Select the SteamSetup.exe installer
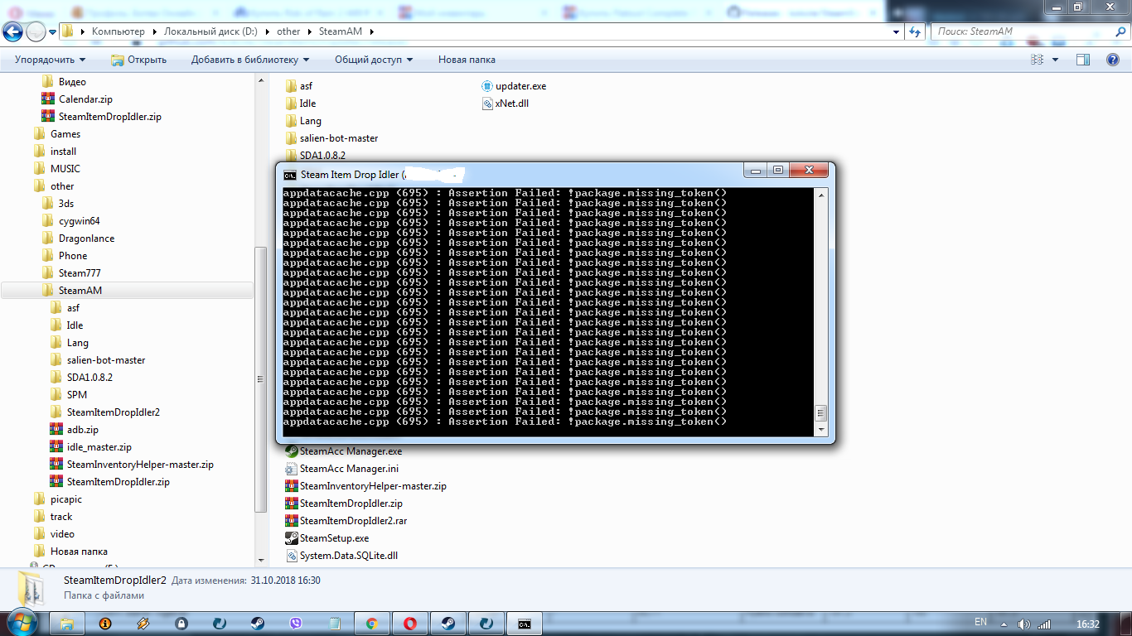 tap(327, 538)
